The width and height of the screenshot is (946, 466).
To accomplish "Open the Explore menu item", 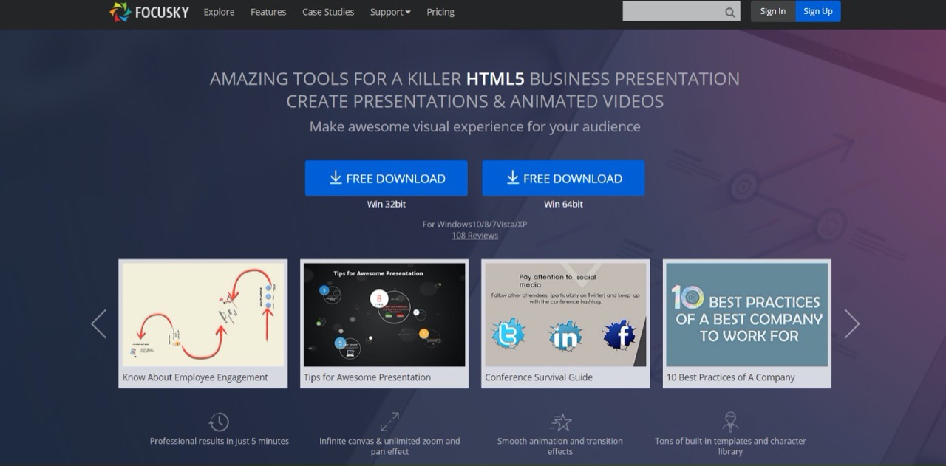I will pyautogui.click(x=219, y=12).
